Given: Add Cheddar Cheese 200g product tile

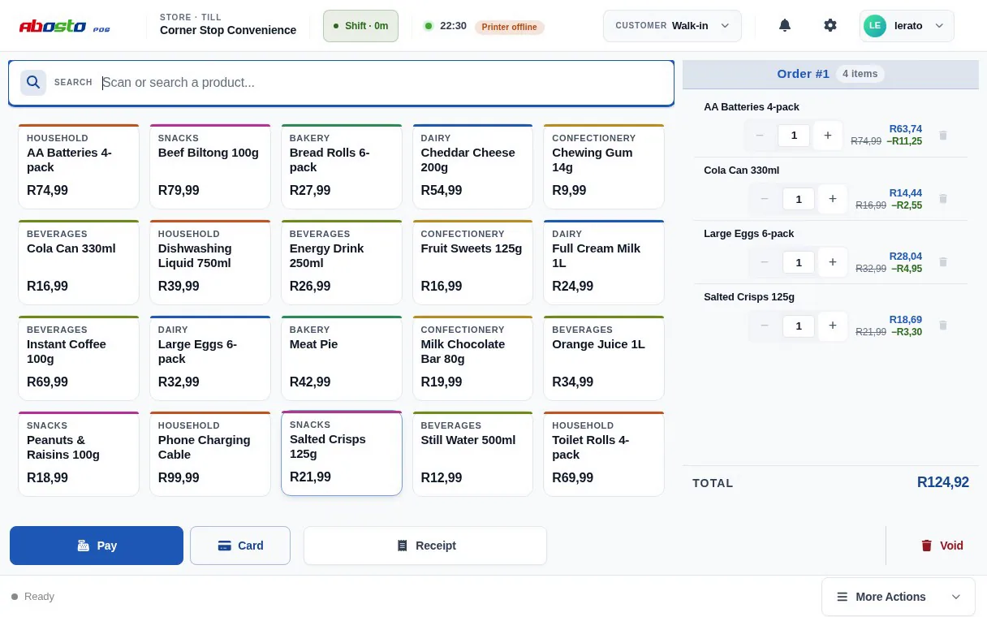Looking at the screenshot, I should click(472, 166).
